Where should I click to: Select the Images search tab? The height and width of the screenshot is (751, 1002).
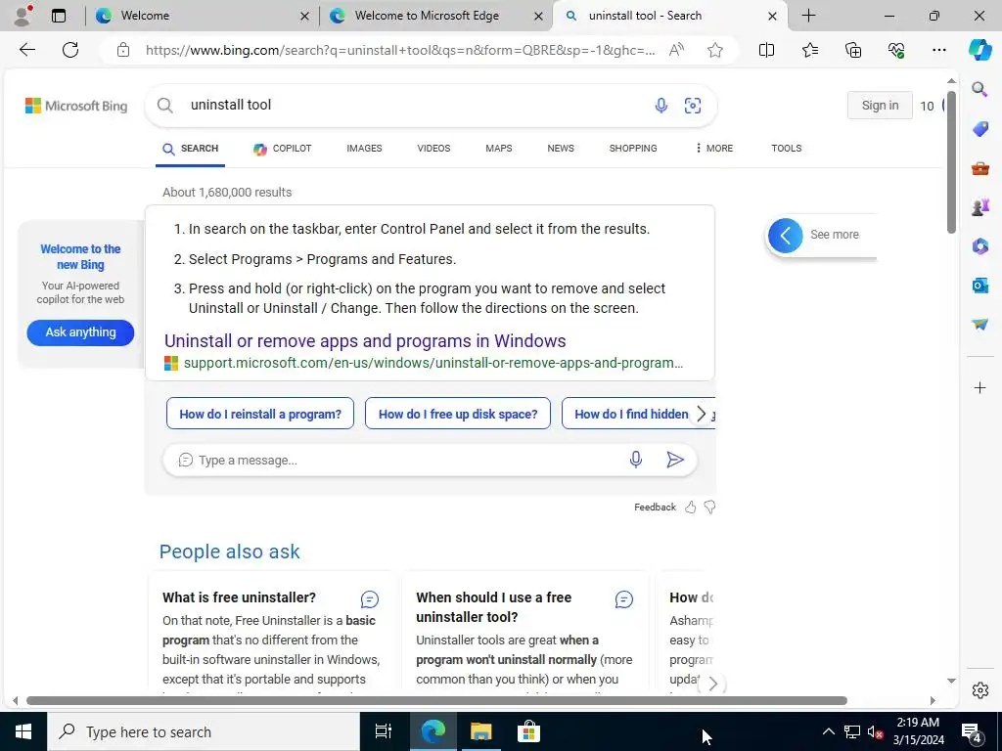(364, 149)
